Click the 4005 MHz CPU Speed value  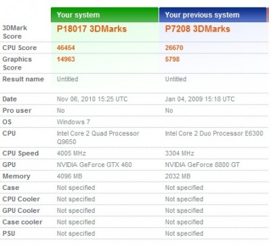pos(71,153)
